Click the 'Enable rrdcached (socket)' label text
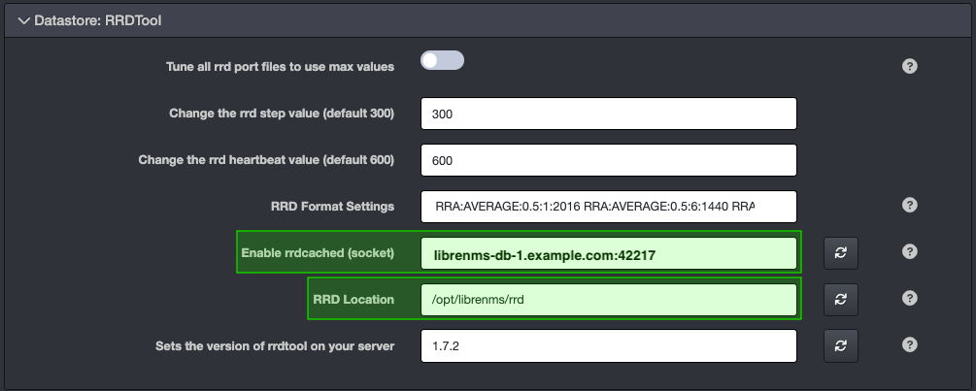Image resolution: width=976 pixels, height=391 pixels. (x=317, y=253)
